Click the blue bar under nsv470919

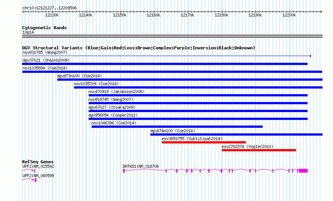[198, 95]
